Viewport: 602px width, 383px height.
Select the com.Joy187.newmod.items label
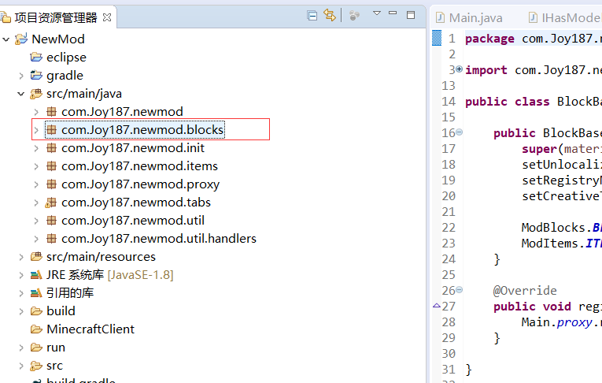click(140, 166)
